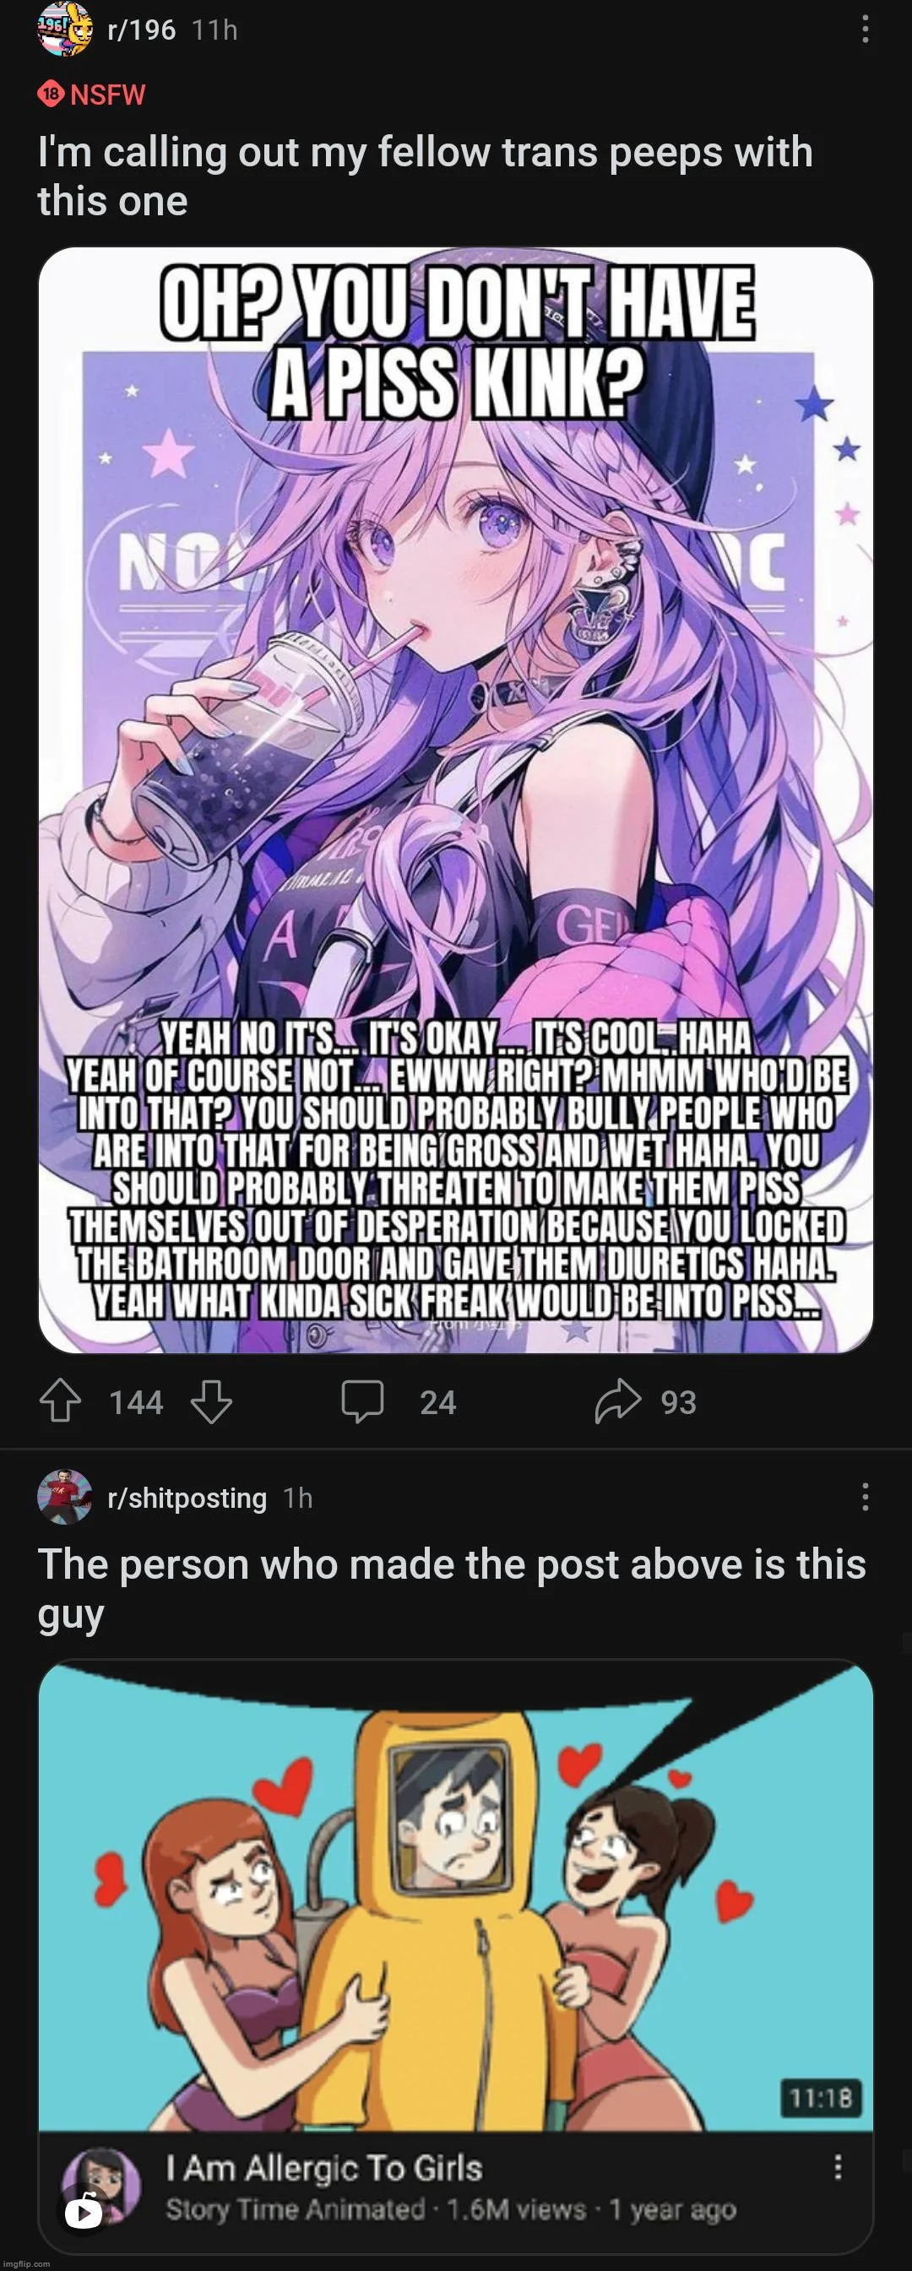The height and width of the screenshot is (2271, 912).
Task: Tap the 144 upvote count
Action: click(x=137, y=1401)
